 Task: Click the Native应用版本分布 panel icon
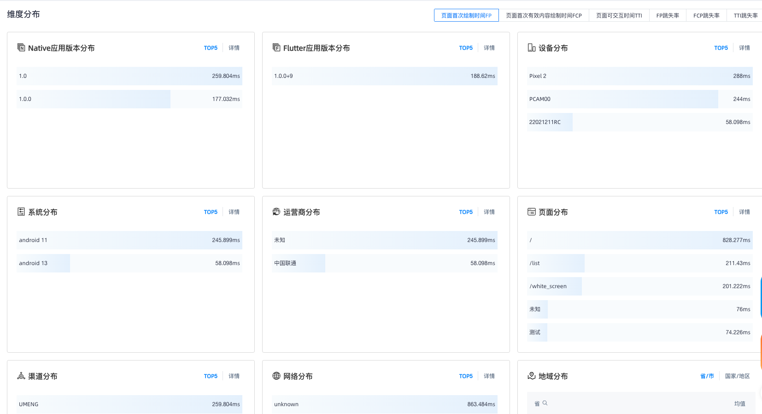[21, 47]
